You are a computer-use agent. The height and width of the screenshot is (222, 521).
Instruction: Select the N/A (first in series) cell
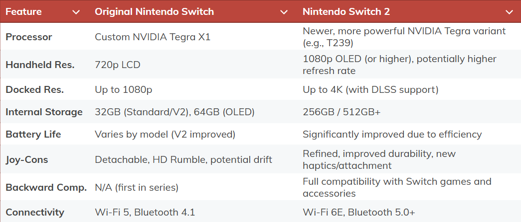[x=137, y=188]
